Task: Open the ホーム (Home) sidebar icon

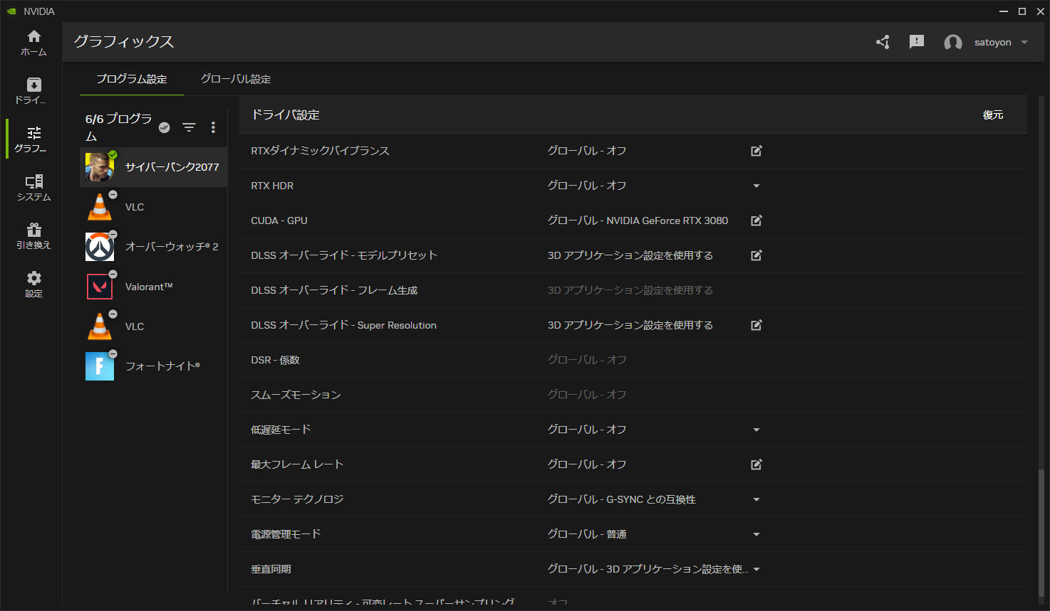Action: (x=33, y=43)
